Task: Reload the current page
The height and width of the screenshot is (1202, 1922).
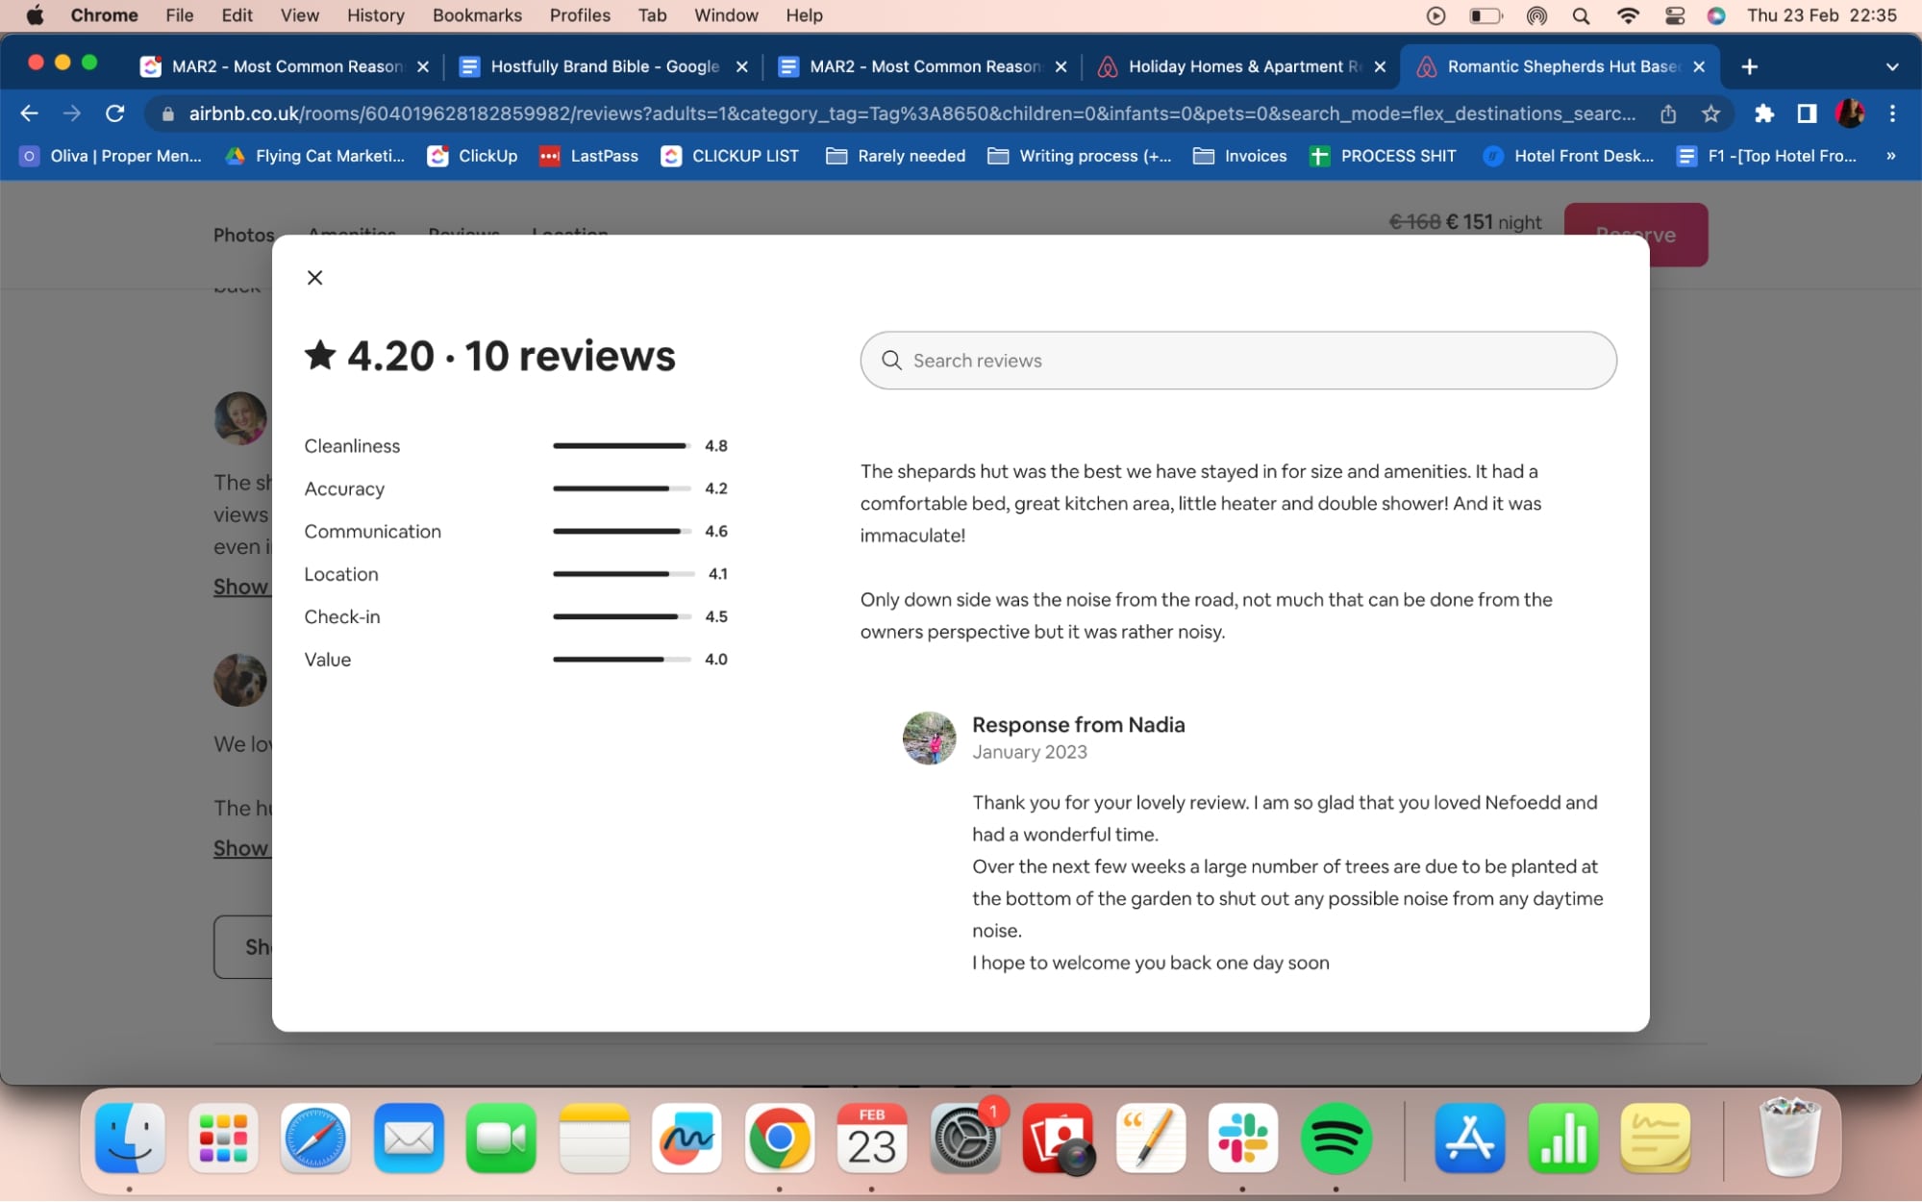Action: click(114, 113)
